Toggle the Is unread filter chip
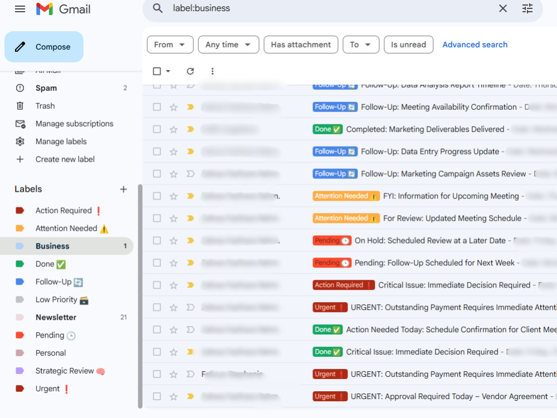This screenshot has width=557, height=418. 408,45
